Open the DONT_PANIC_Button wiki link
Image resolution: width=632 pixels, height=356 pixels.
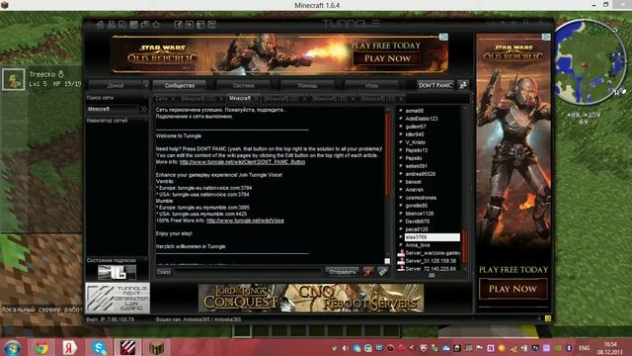pos(242,162)
